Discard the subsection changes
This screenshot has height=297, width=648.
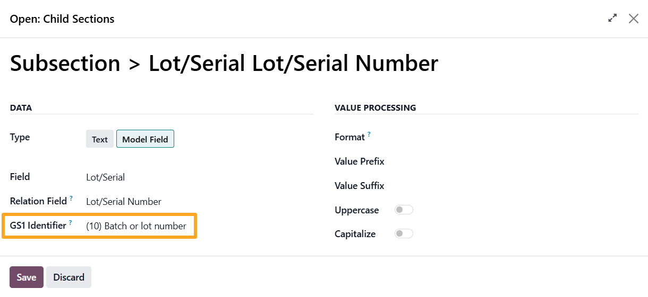click(69, 277)
